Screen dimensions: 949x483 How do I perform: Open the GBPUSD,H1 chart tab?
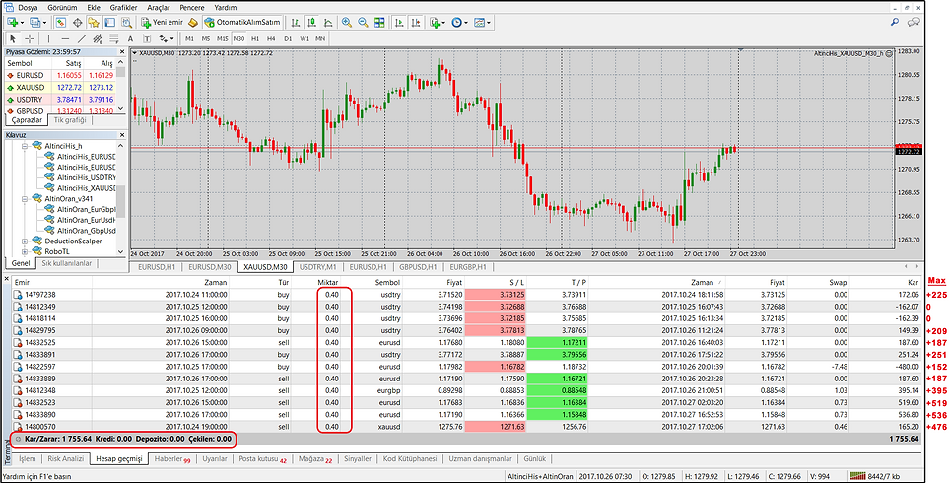(x=420, y=267)
